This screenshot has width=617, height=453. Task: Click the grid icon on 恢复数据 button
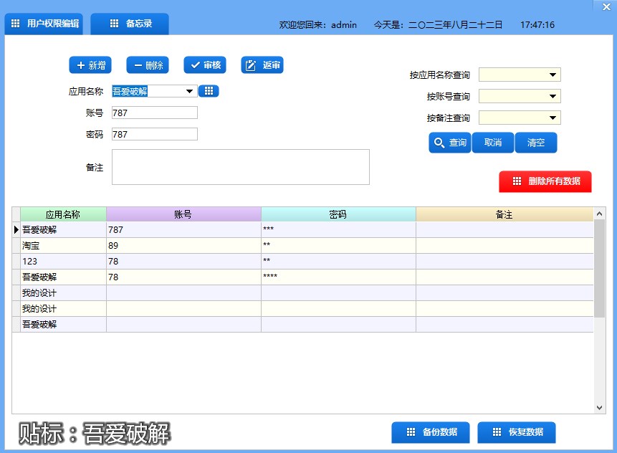click(496, 432)
